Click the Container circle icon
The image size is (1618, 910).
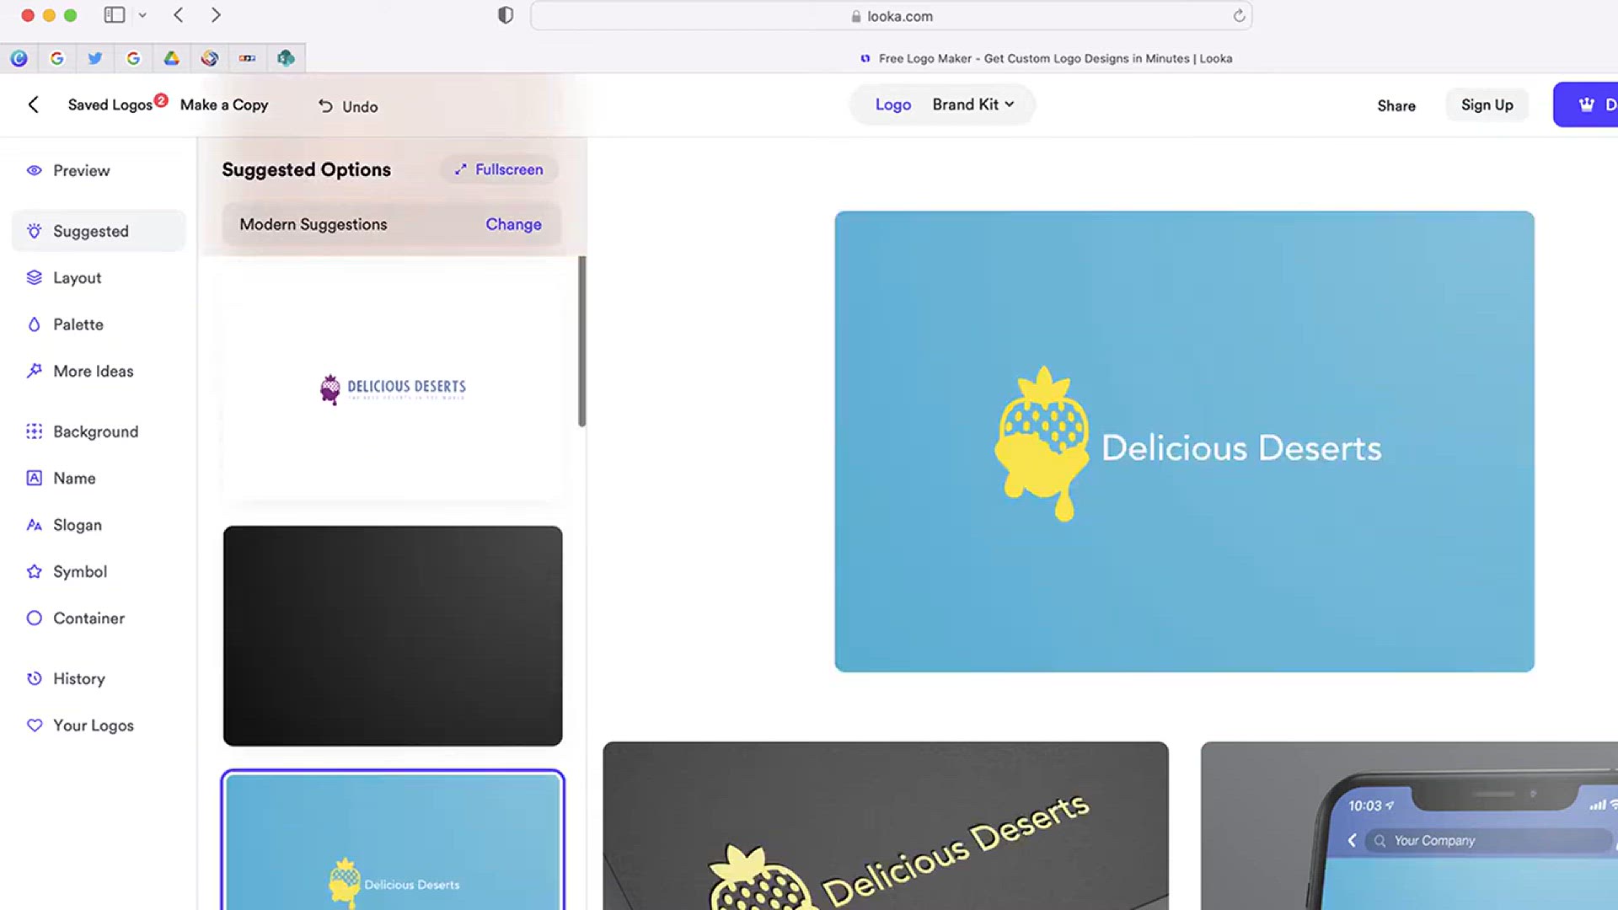(x=34, y=618)
